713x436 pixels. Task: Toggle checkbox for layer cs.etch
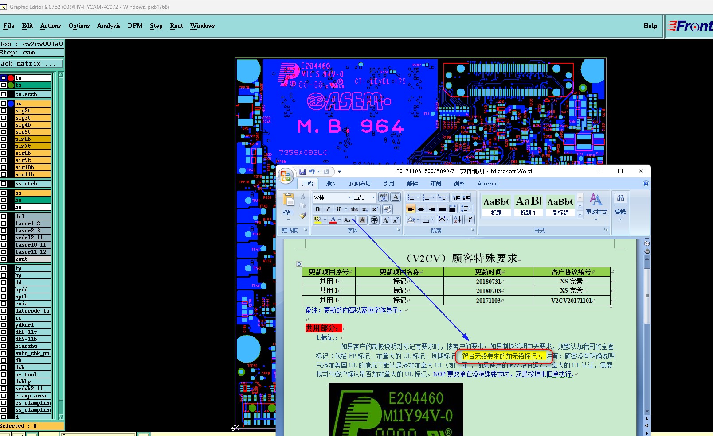[4, 94]
